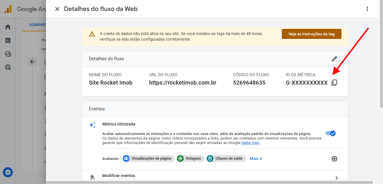Screen dimensions: 383x184
Task: Click the pencil edit icon in Detalhes do fluxo
Action: [334, 59]
